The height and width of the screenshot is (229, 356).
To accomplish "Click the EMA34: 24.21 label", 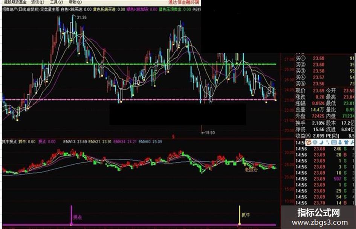I will [x=125, y=142].
